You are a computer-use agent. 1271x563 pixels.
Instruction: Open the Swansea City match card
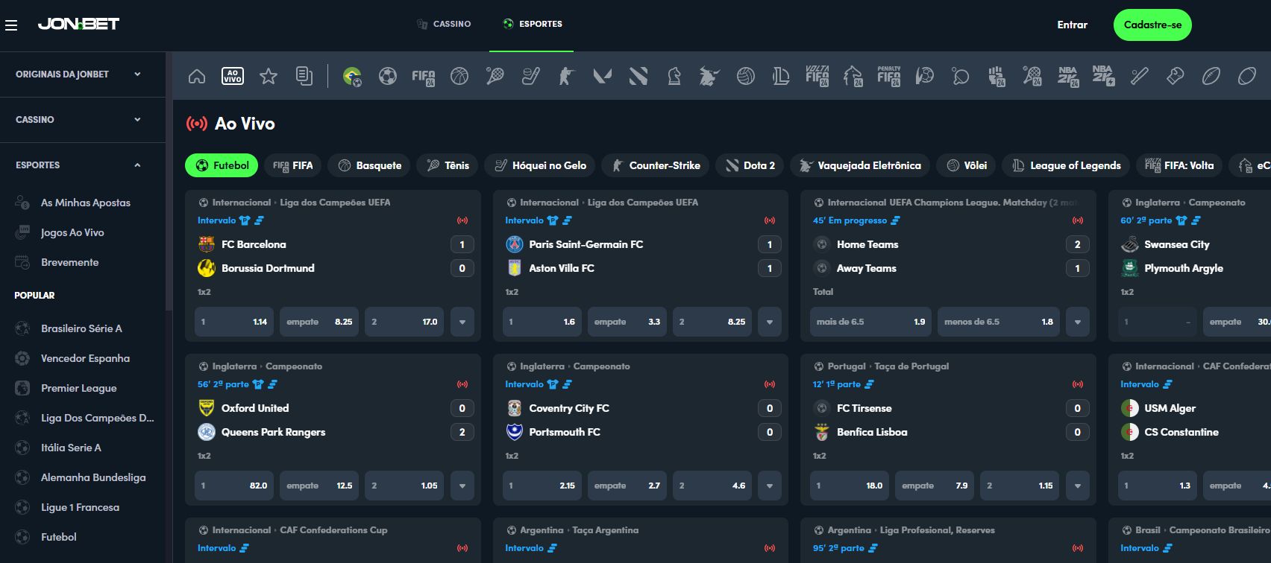tap(1190, 266)
